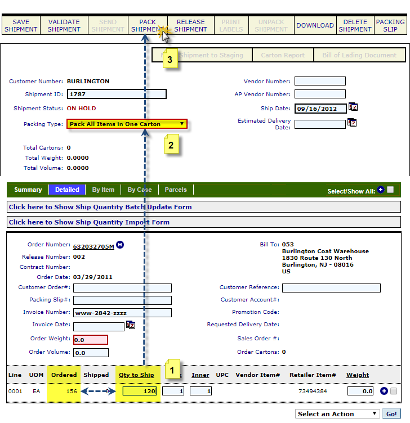Switch to the Detailed tab
The image size is (410, 423).
click(x=67, y=190)
